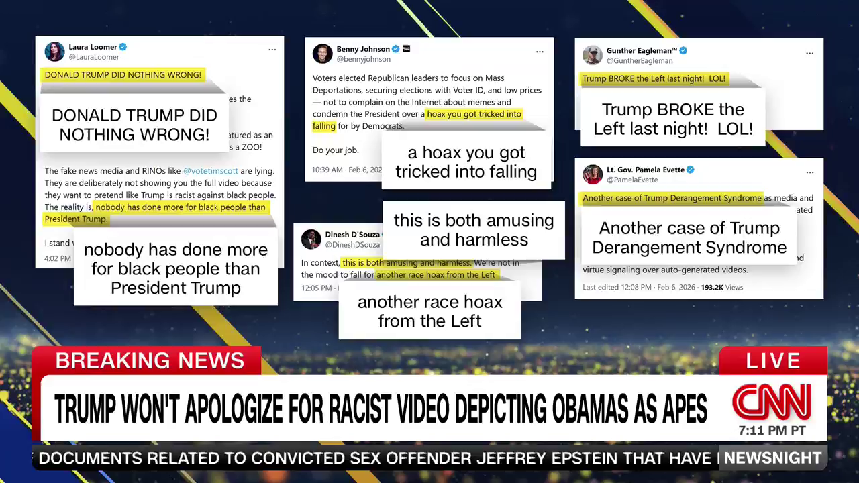
Task: Follow the @votetimscott mention link
Action: coord(210,171)
